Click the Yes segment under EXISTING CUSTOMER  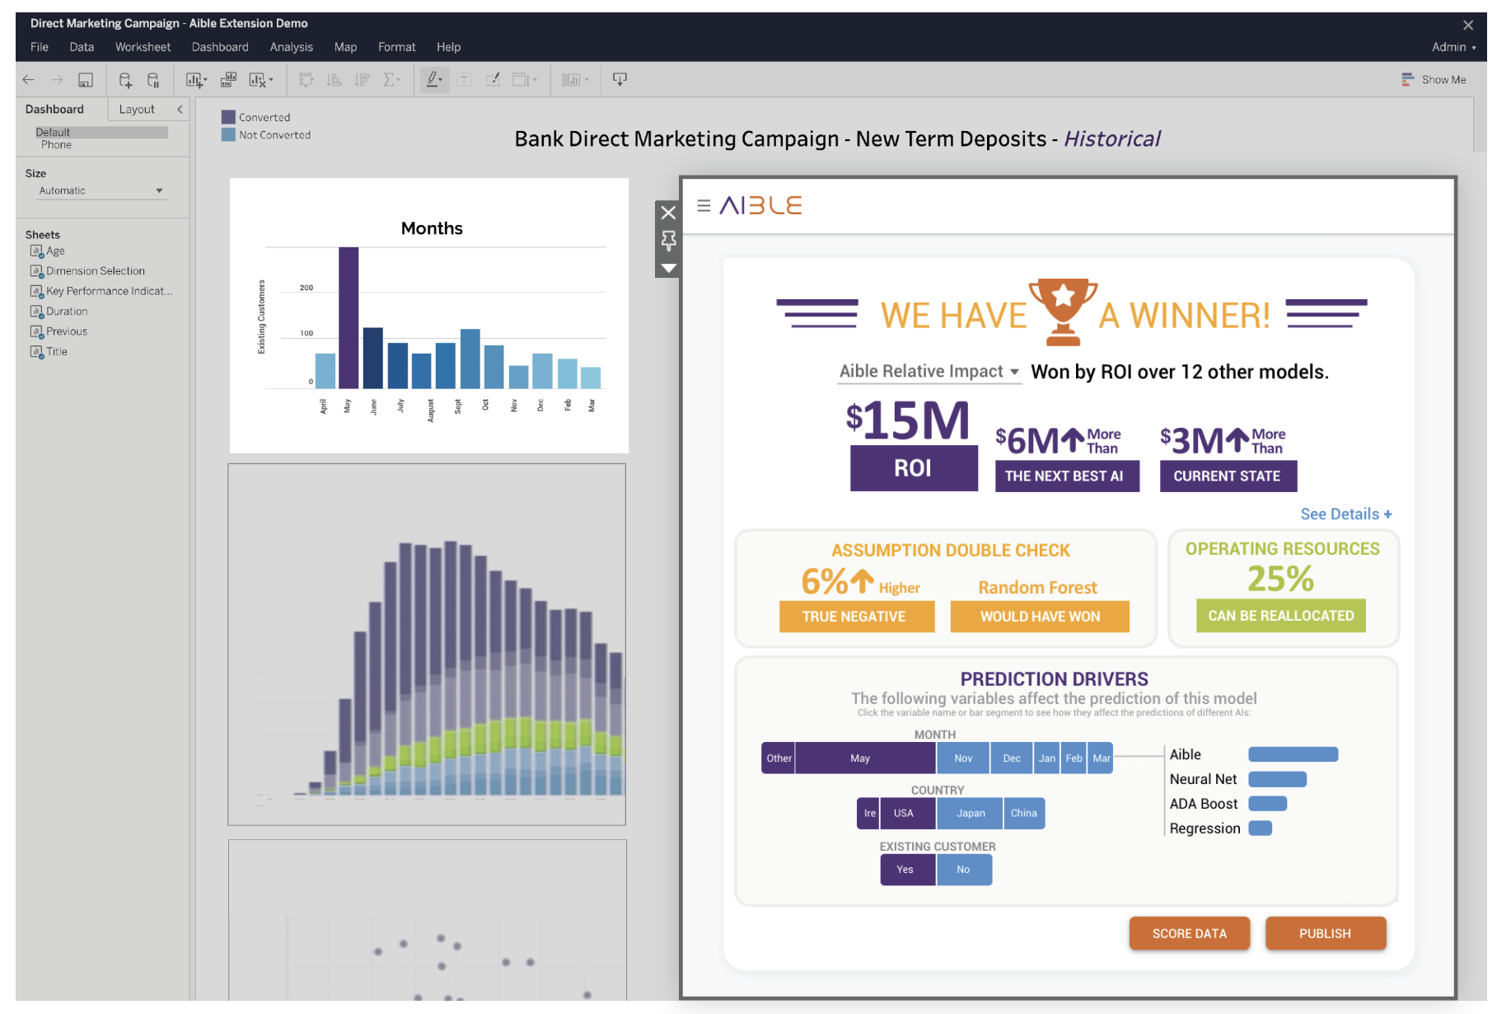(907, 870)
